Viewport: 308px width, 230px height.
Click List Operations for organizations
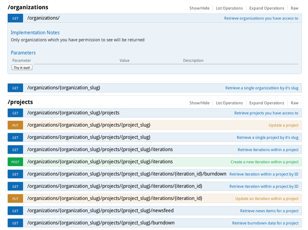(229, 8)
